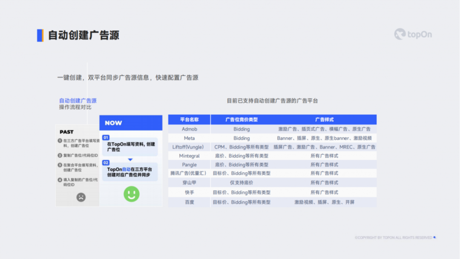Click the 穿山甲 cell
The width and height of the screenshot is (460, 259).
pyautogui.click(x=189, y=182)
